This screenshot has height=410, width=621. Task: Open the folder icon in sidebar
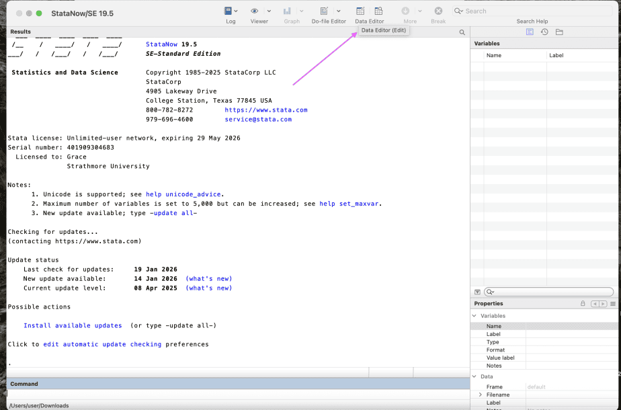tap(559, 32)
